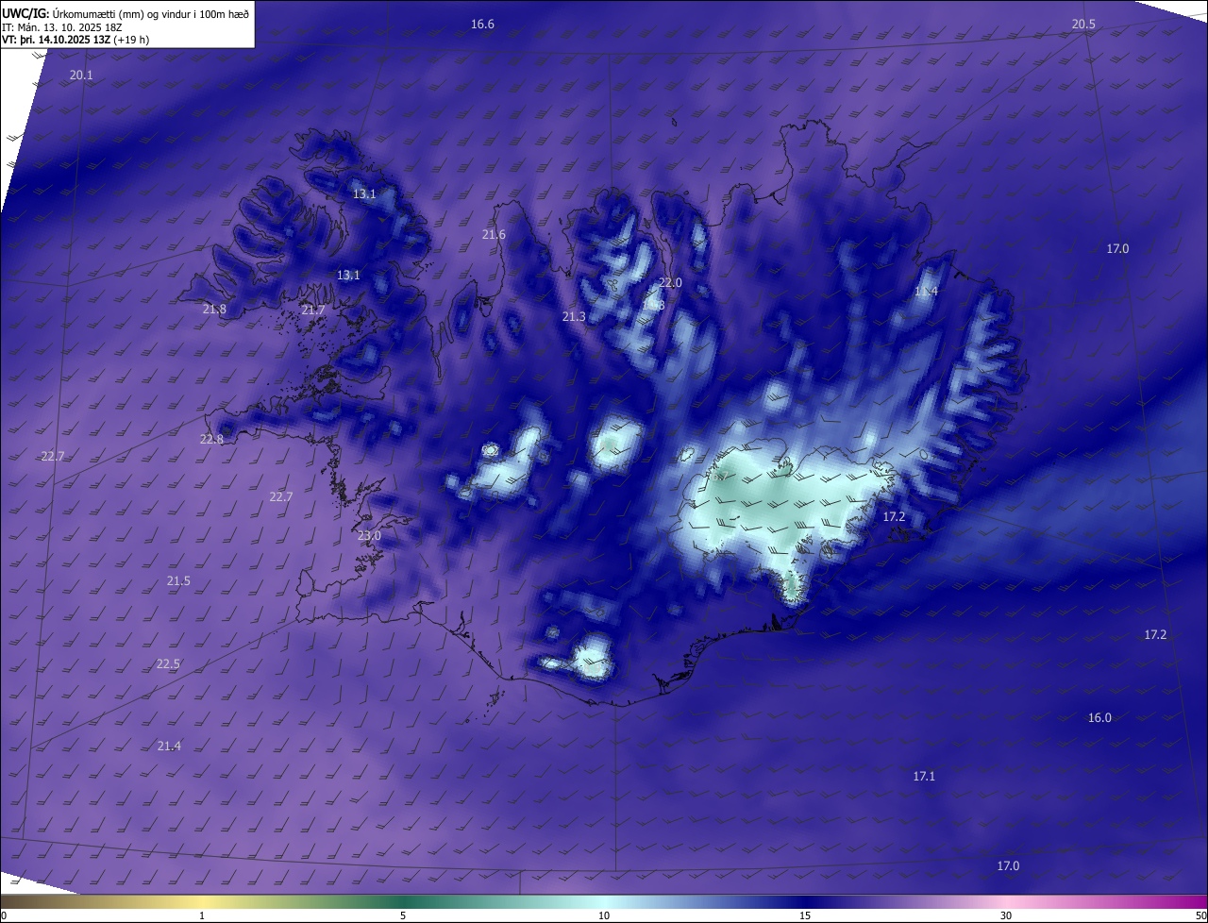
Task: Select the color scale tick label 5
Action: click(403, 915)
